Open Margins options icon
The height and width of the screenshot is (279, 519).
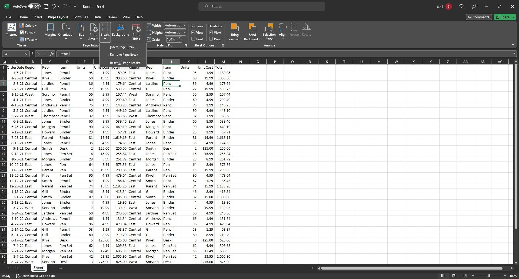pyautogui.click(x=50, y=27)
